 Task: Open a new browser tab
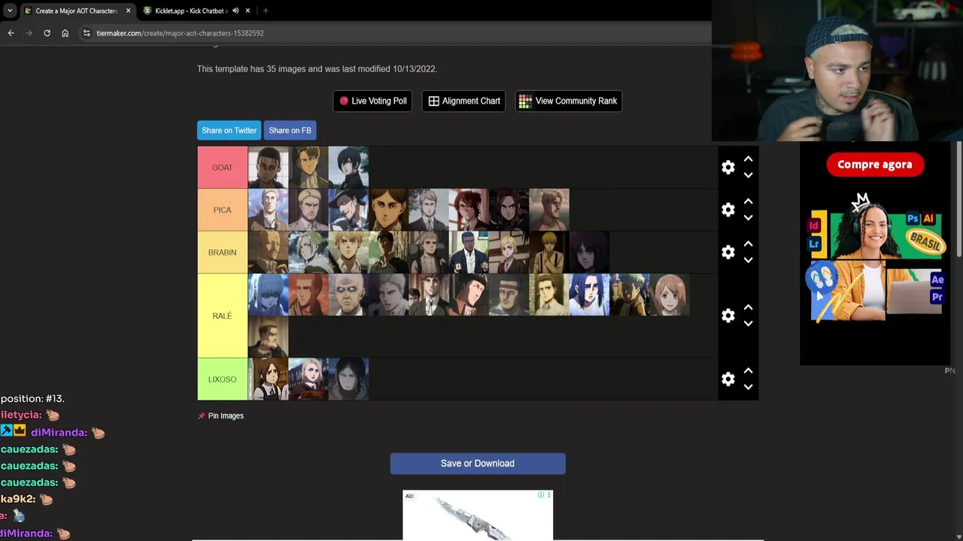(266, 11)
